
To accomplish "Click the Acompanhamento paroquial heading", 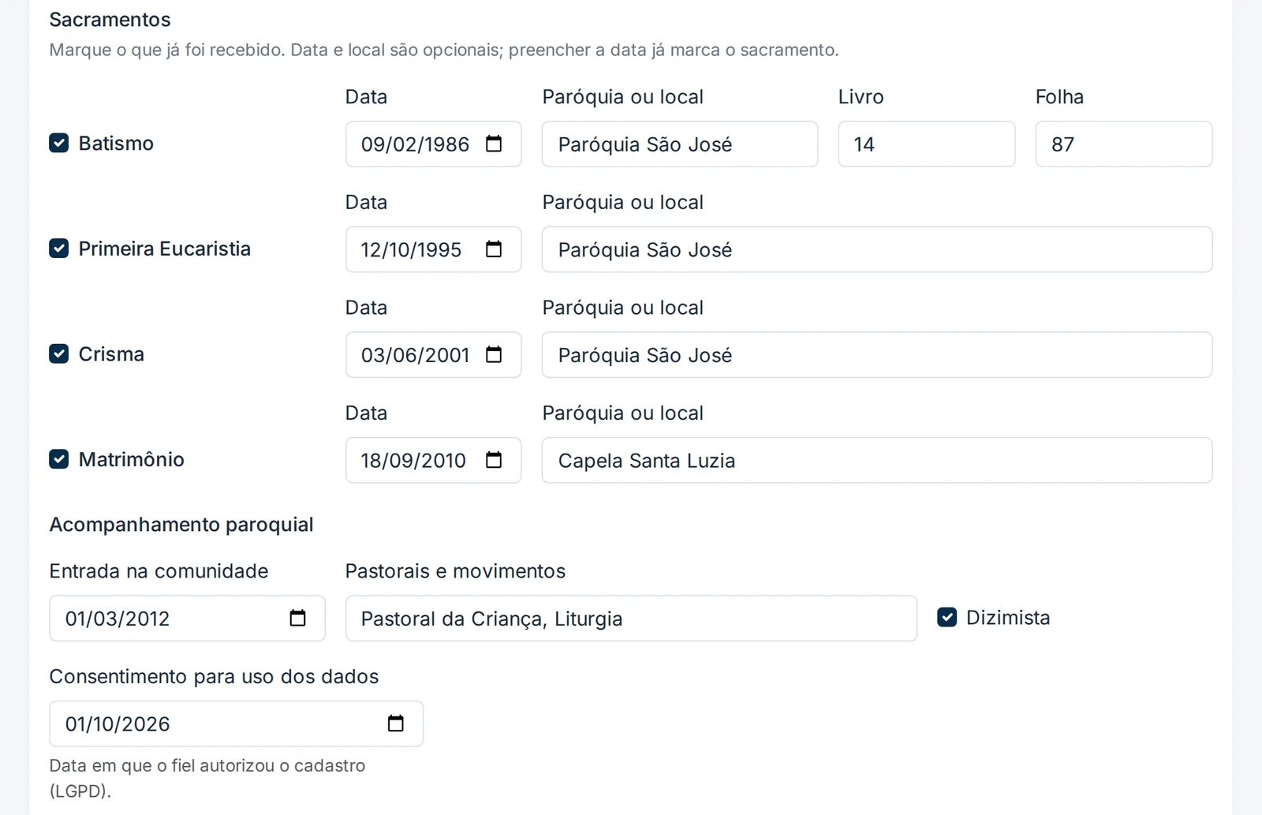I will (181, 525).
